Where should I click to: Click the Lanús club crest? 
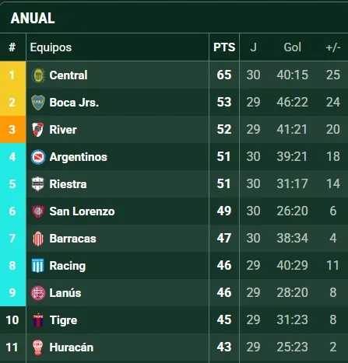pos(38,293)
